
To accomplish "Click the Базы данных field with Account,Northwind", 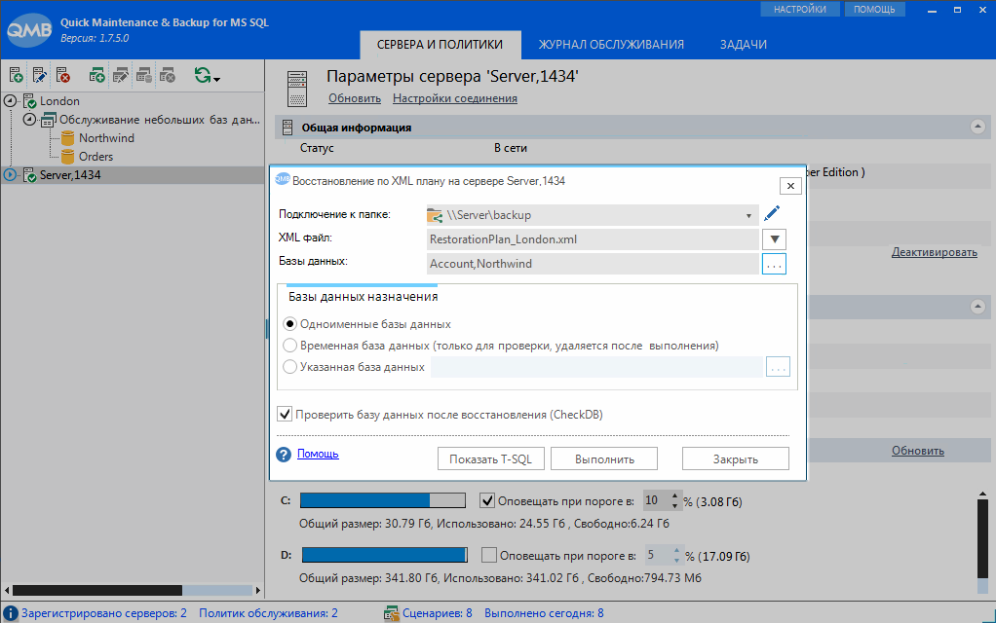I will [593, 264].
